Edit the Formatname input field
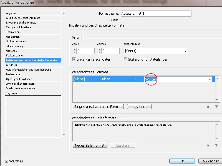Screen dimensions: 222x166 tap(155, 13)
